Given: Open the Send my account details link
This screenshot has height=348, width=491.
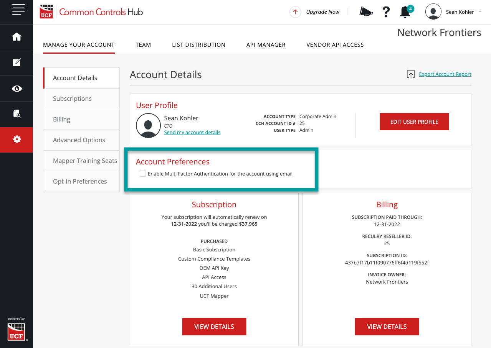Looking at the screenshot, I should tap(192, 132).
